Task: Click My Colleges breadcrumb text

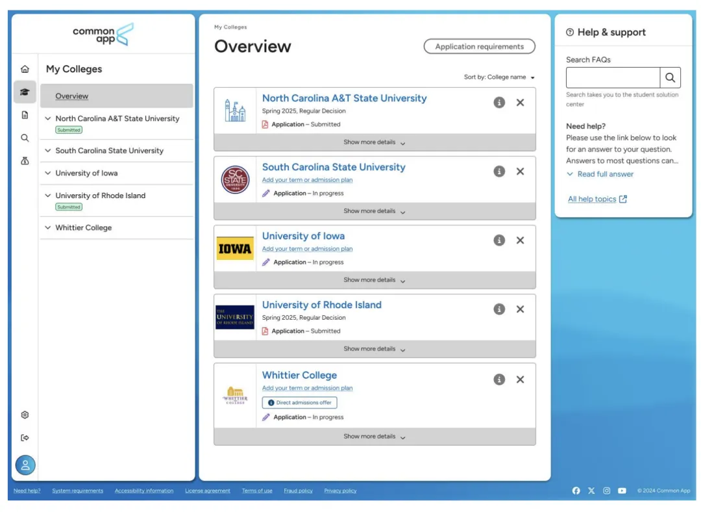Action: pyautogui.click(x=230, y=27)
